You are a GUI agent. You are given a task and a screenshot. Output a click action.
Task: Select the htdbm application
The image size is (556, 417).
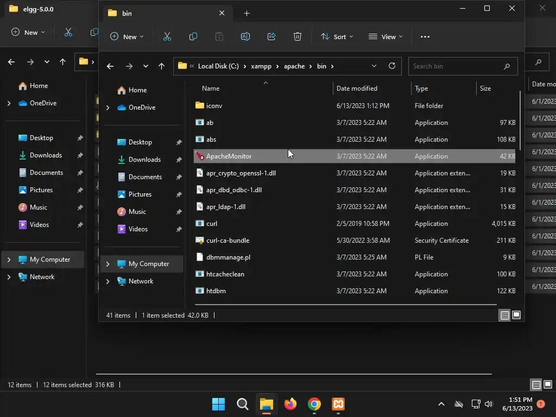click(x=355, y=291)
